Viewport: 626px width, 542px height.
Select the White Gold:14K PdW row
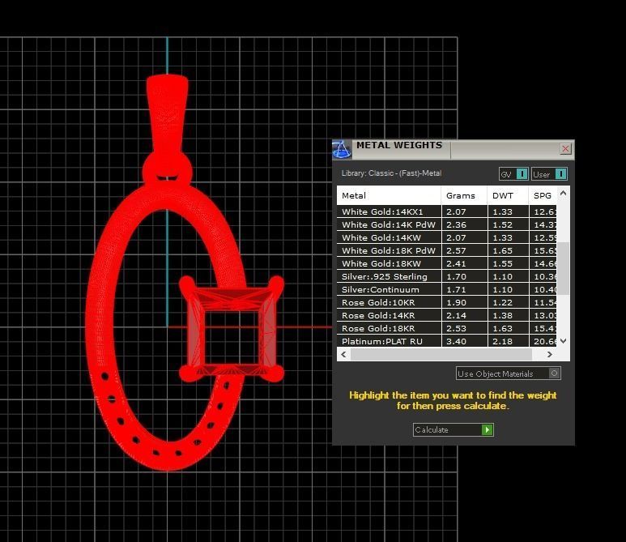(x=447, y=224)
